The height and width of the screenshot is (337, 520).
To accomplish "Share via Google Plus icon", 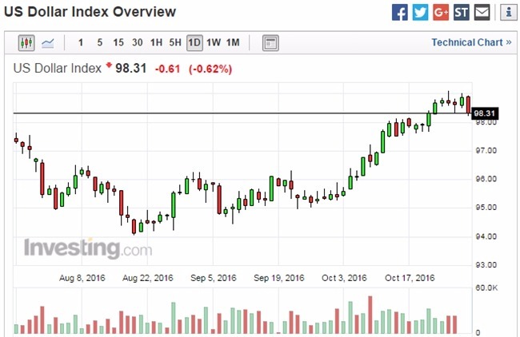I will coord(441,13).
